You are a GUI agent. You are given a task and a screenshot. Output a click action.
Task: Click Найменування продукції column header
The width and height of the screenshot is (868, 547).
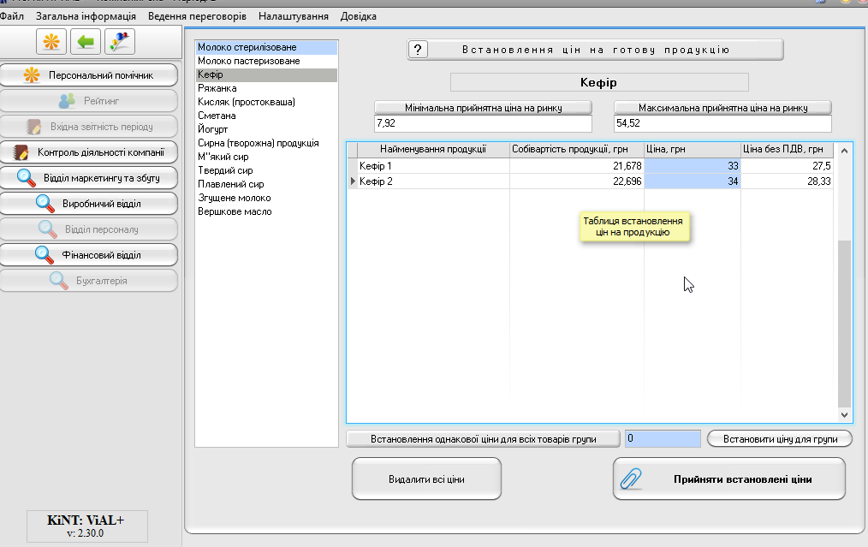click(433, 150)
